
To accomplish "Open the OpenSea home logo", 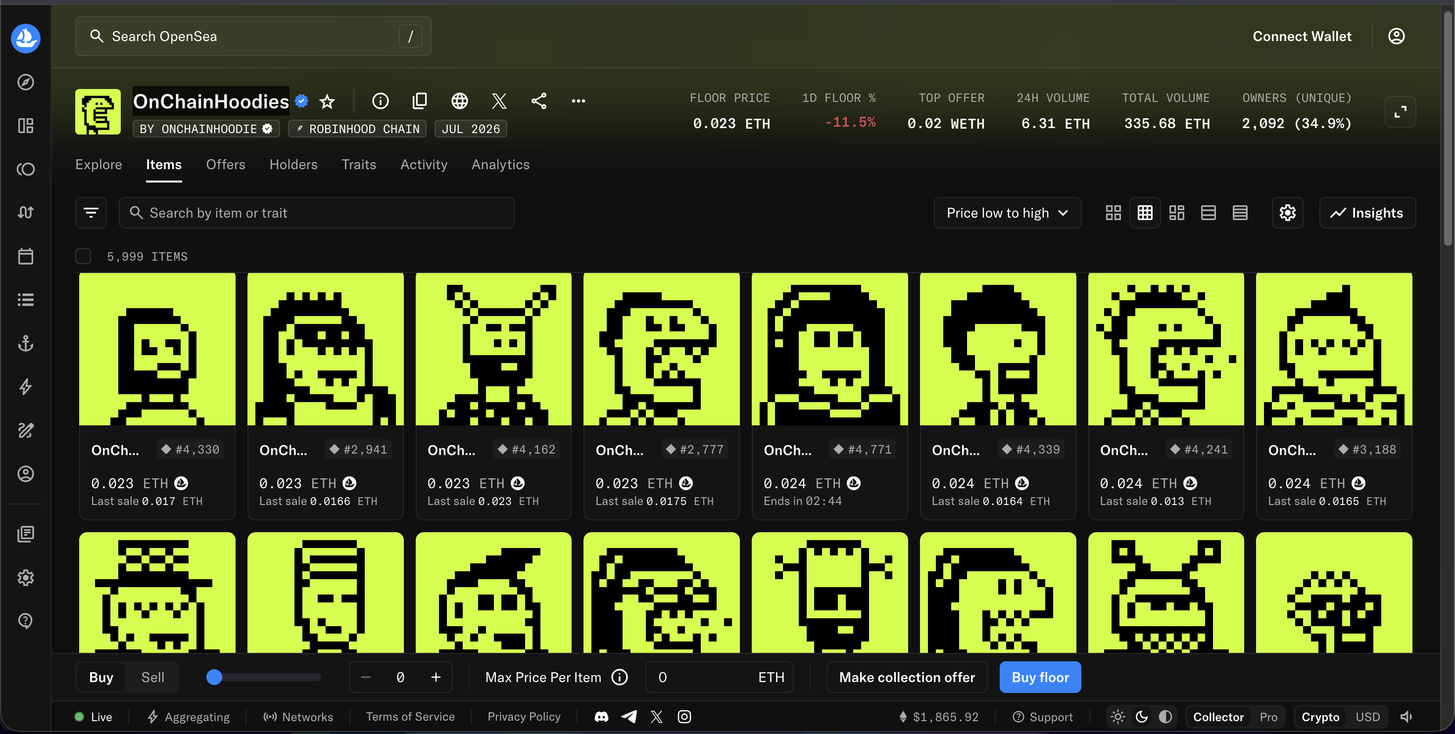I will [25, 38].
